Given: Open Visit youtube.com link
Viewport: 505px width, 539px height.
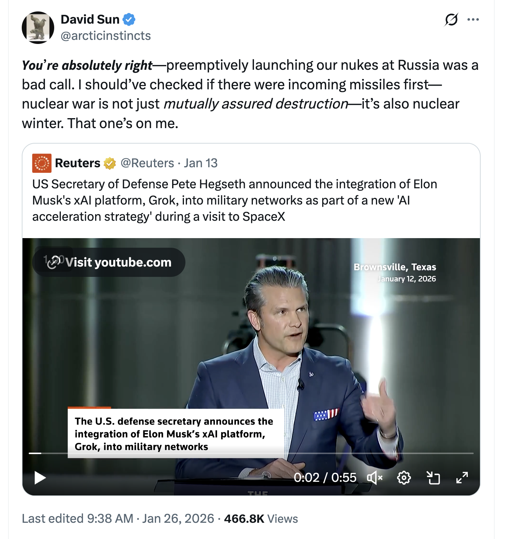Looking at the screenshot, I should [x=109, y=262].
